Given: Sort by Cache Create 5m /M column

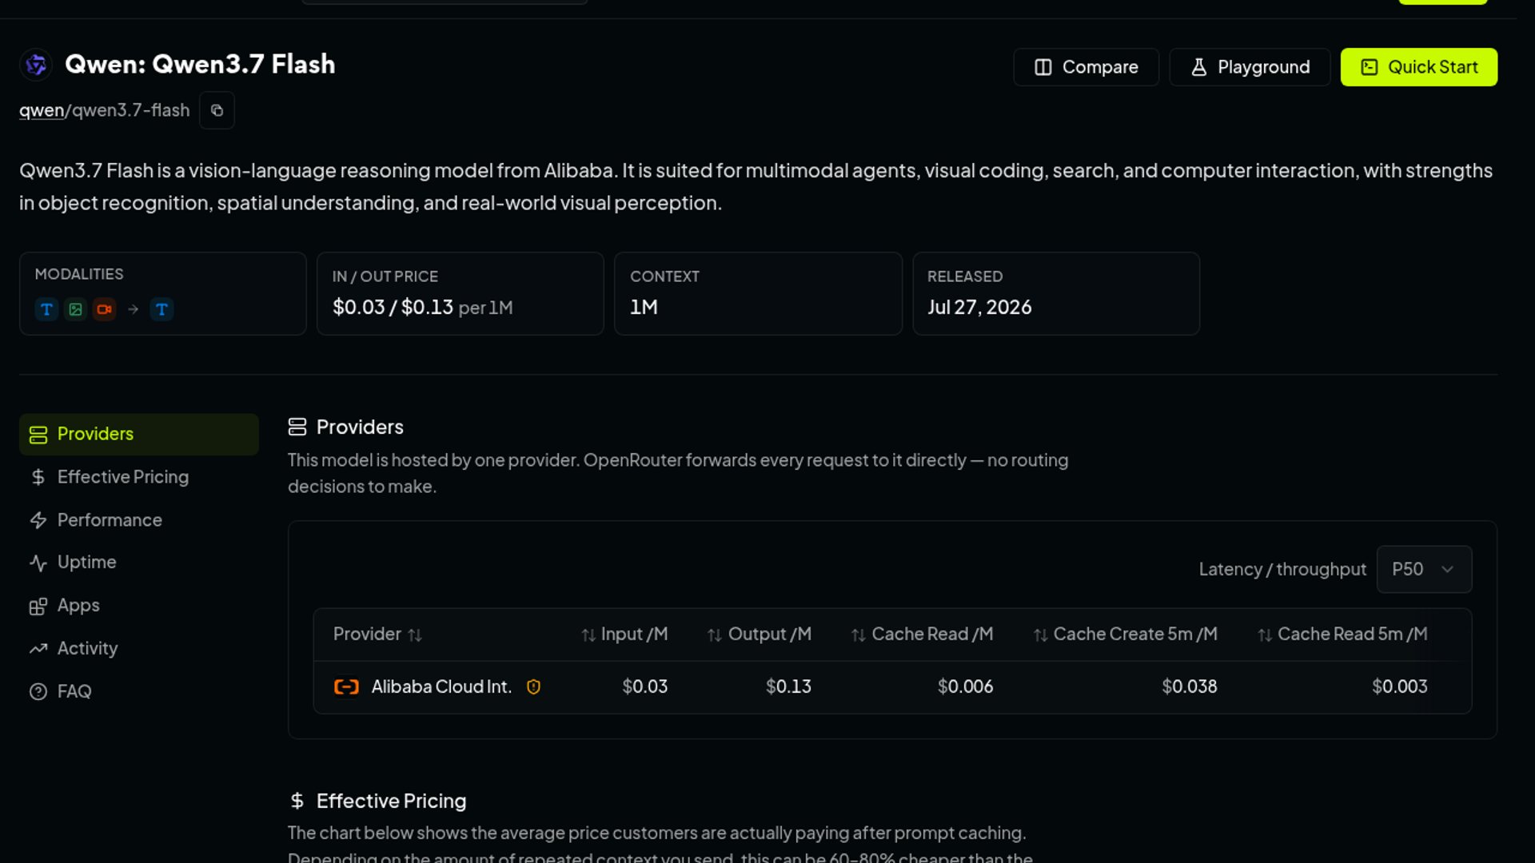Looking at the screenshot, I should pos(1126,634).
